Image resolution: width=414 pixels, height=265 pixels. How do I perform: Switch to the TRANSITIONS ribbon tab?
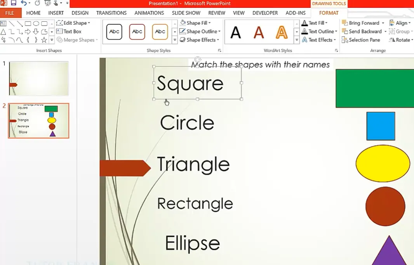pos(111,13)
